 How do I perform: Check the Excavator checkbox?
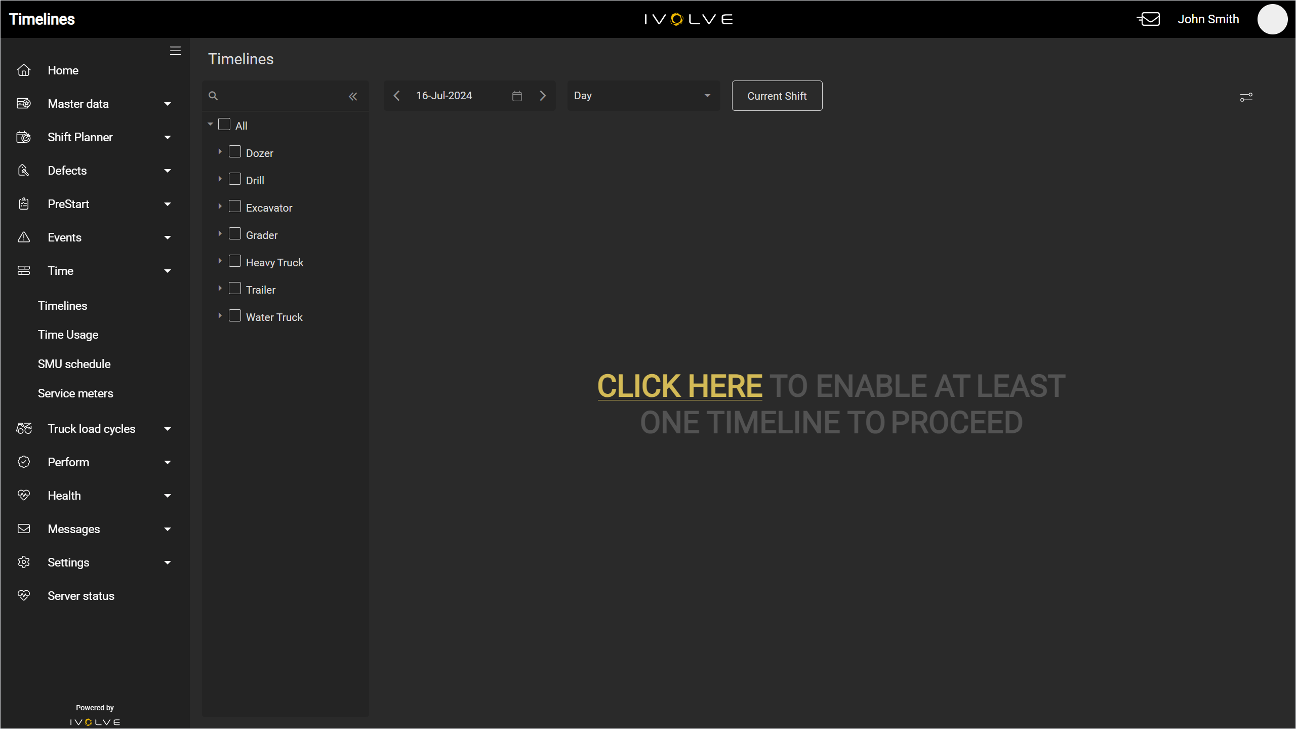[235, 207]
